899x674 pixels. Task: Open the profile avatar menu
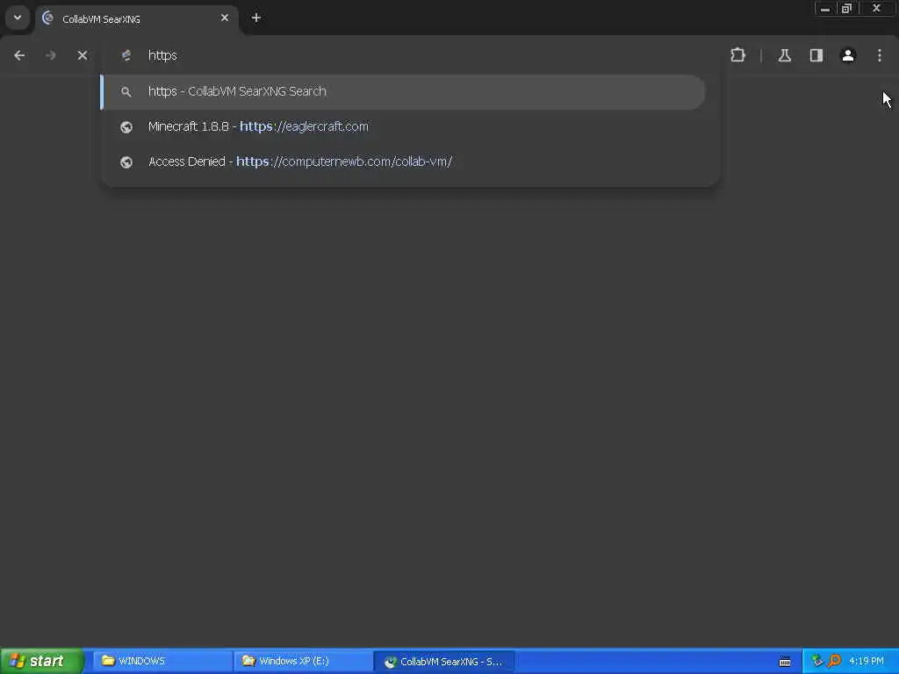[848, 55]
